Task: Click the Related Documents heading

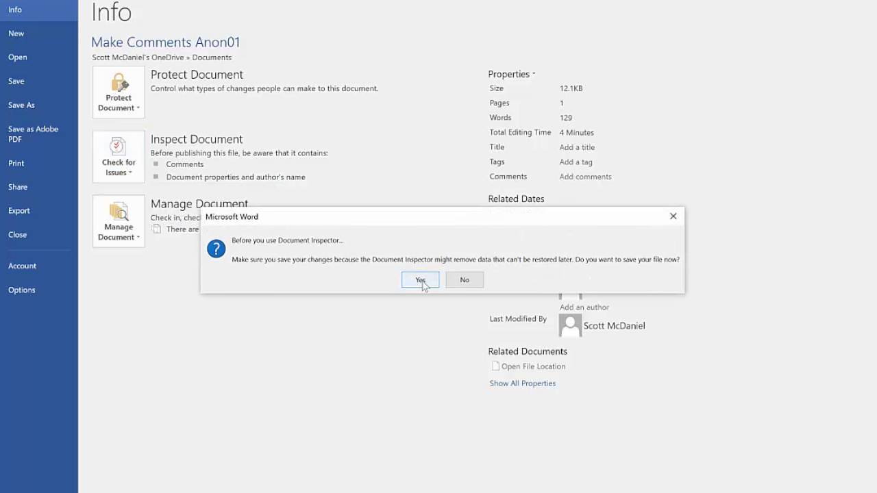Action: tap(528, 351)
